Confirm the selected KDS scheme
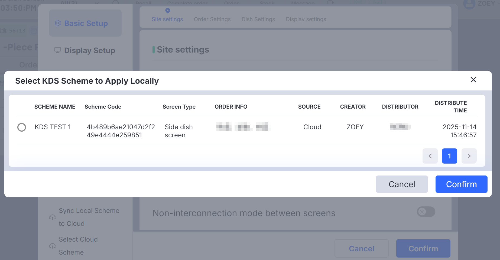The width and height of the screenshot is (500, 260). (x=461, y=184)
